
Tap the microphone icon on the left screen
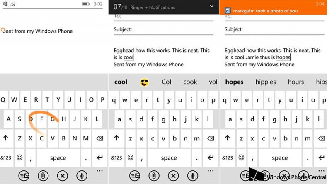(x=81, y=176)
